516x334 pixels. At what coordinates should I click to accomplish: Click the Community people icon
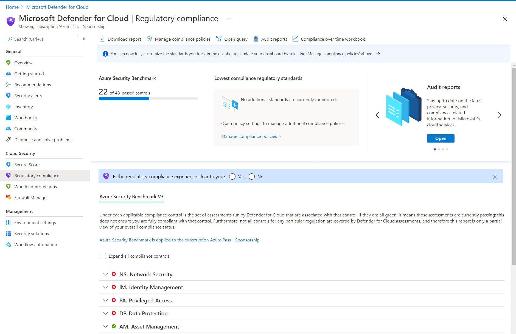(9, 129)
